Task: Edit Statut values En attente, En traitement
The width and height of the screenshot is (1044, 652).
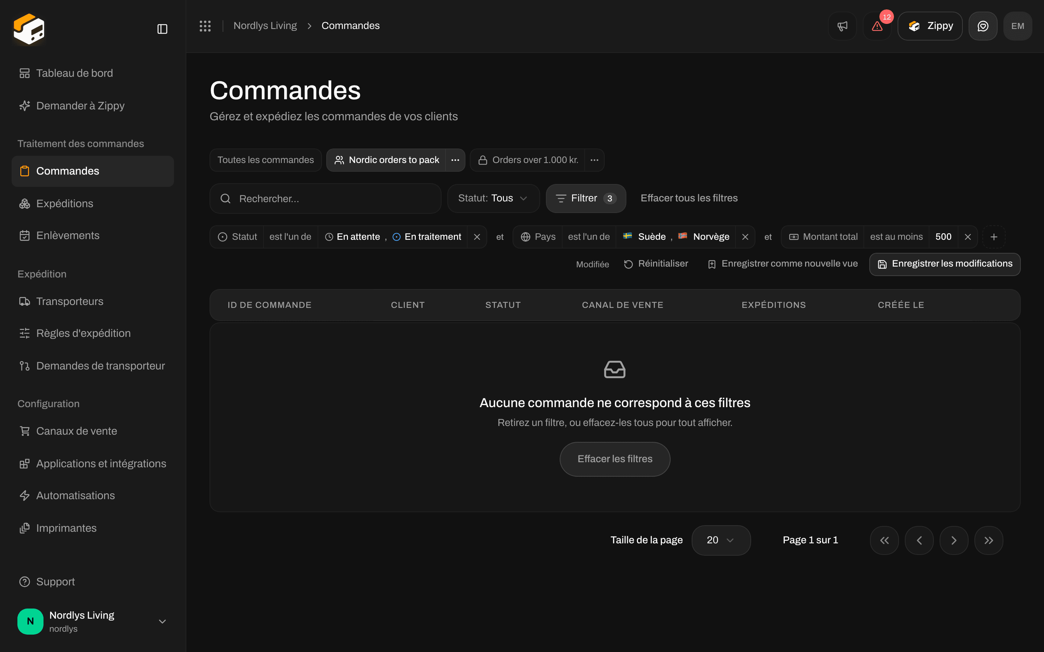Action: point(393,237)
